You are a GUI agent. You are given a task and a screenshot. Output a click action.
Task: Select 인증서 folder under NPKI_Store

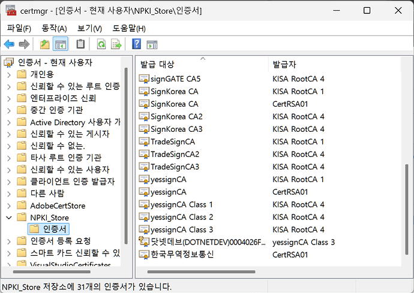click(49, 229)
